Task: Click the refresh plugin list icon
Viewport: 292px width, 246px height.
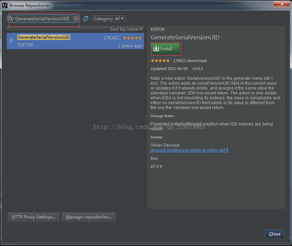Action: pos(86,18)
